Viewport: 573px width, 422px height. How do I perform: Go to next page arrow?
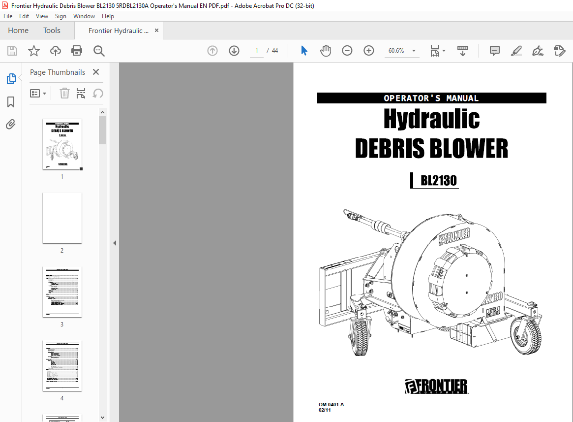coord(234,51)
